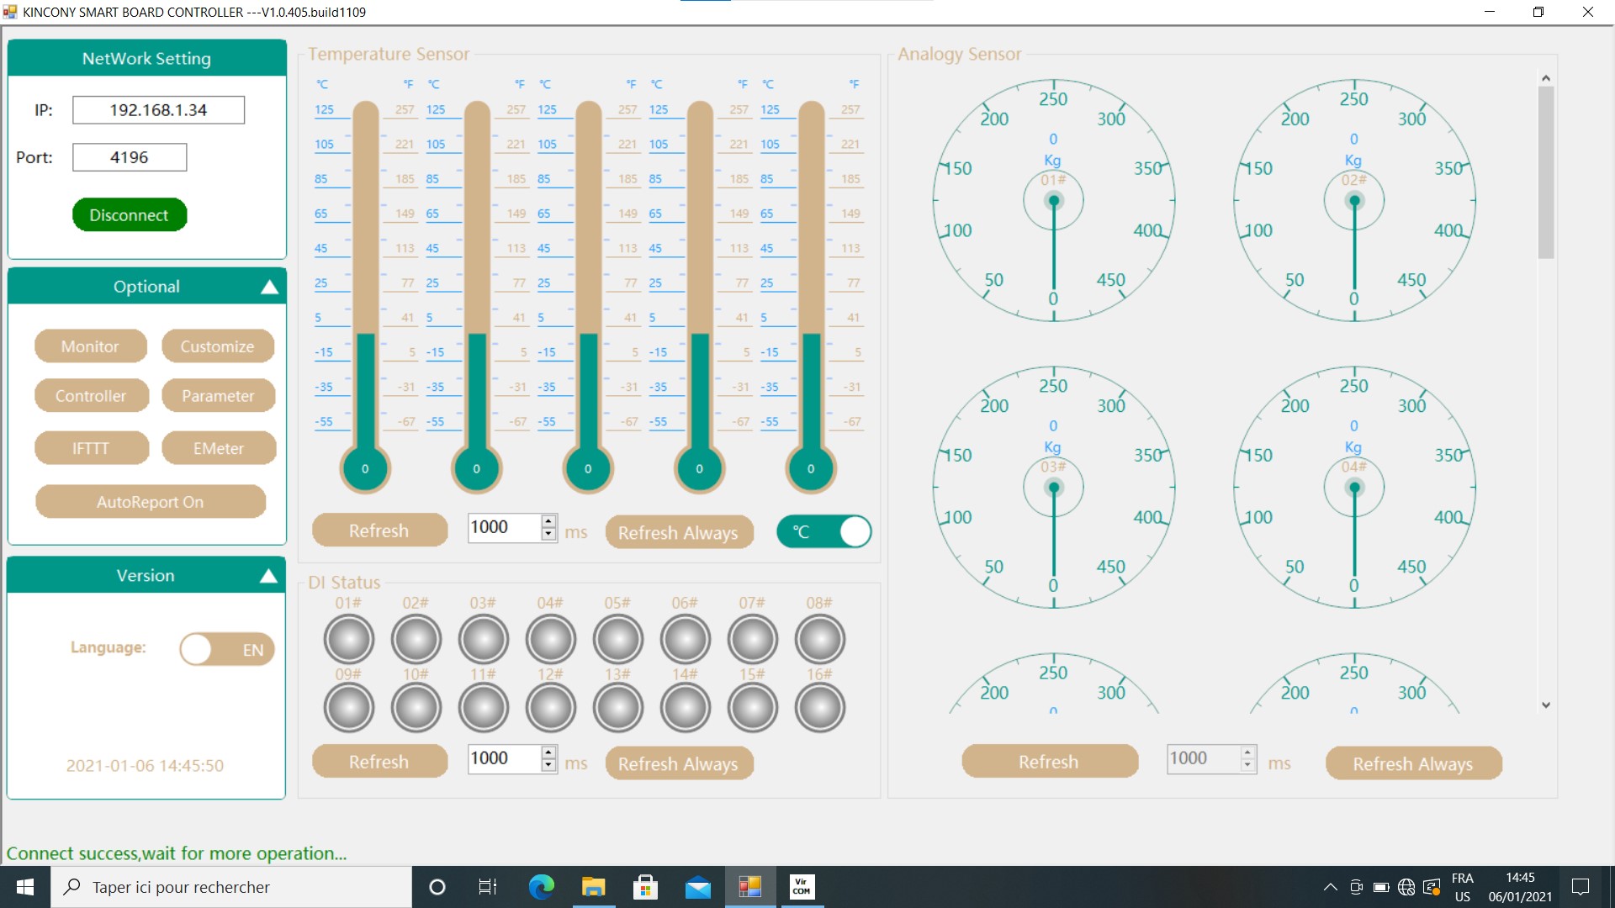Click DI Status Refresh Always button
This screenshot has width=1615, height=908.
(678, 763)
